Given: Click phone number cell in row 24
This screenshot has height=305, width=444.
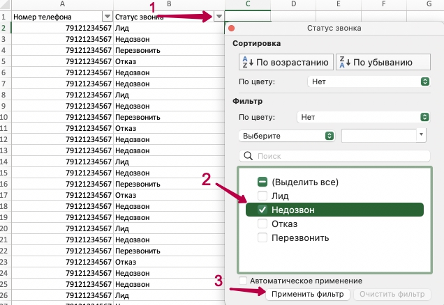Looking at the screenshot, I should click(x=62, y=273).
